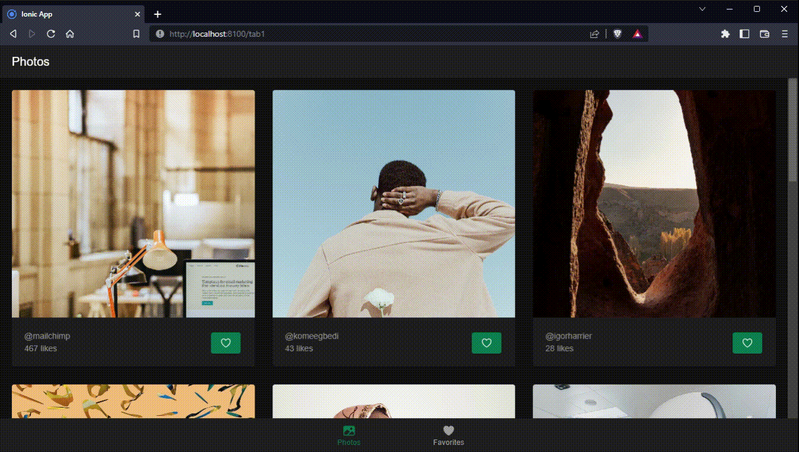Click the 467 likes count
Image resolution: width=799 pixels, height=452 pixels.
coord(40,348)
